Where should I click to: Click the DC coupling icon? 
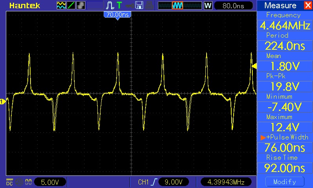click(x=9, y=182)
